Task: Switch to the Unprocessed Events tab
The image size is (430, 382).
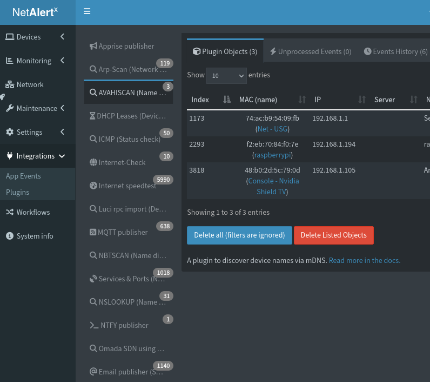Action: click(x=311, y=51)
